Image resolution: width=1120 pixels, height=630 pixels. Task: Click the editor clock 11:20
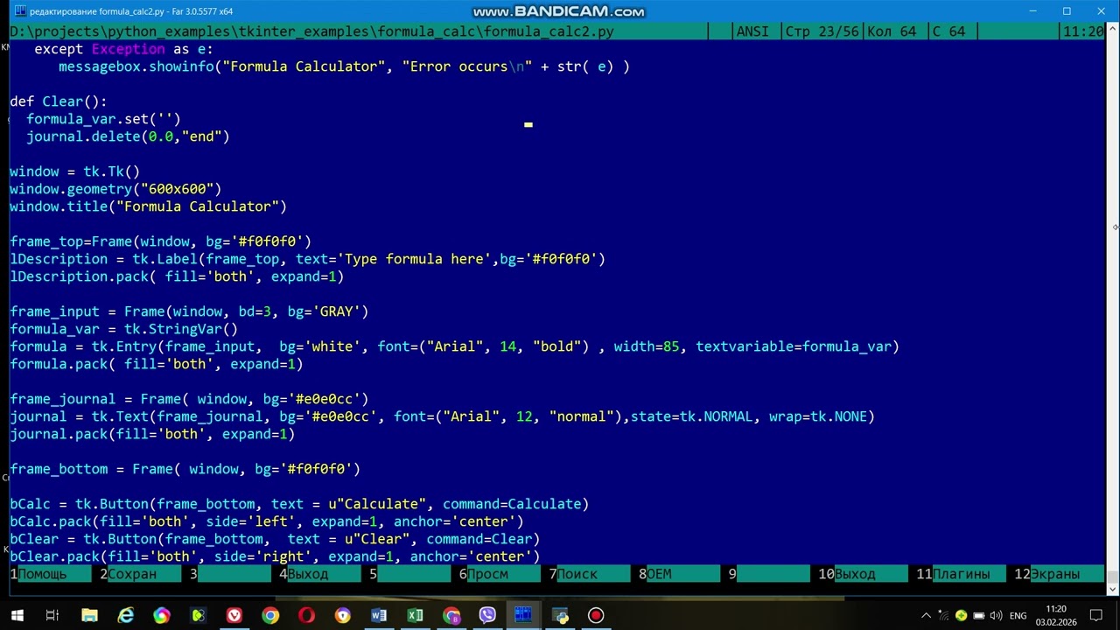pyautogui.click(x=1082, y=31)
